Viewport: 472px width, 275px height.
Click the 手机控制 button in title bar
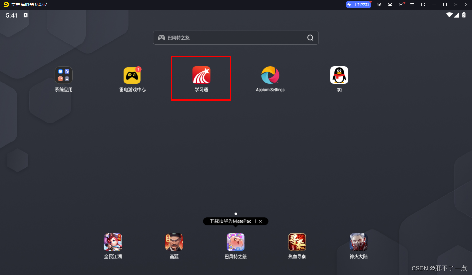click(359, 5)
